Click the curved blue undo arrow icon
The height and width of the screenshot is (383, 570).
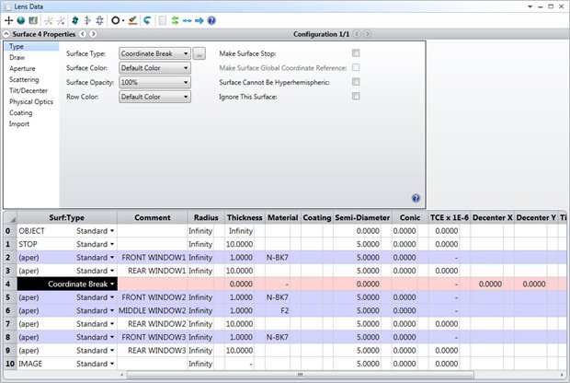point(147,20)
